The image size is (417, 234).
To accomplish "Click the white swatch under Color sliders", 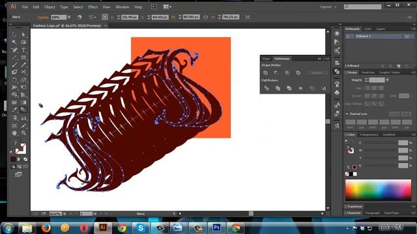I will [x=355, y=174].
